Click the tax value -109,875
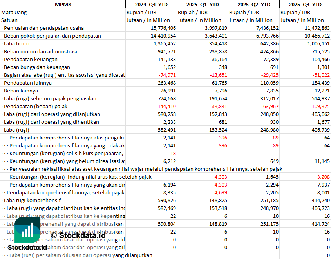Screen dimensions: 331x259 tap(320, 106)
